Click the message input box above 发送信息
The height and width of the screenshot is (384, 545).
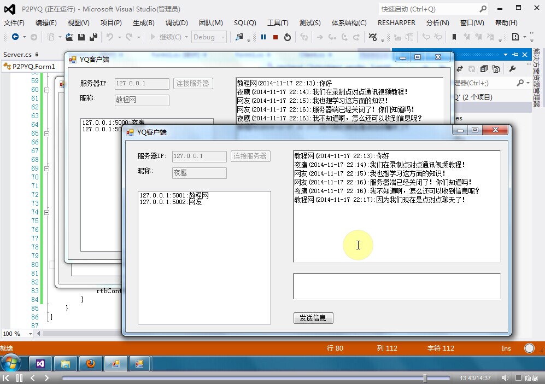point(396,286)
